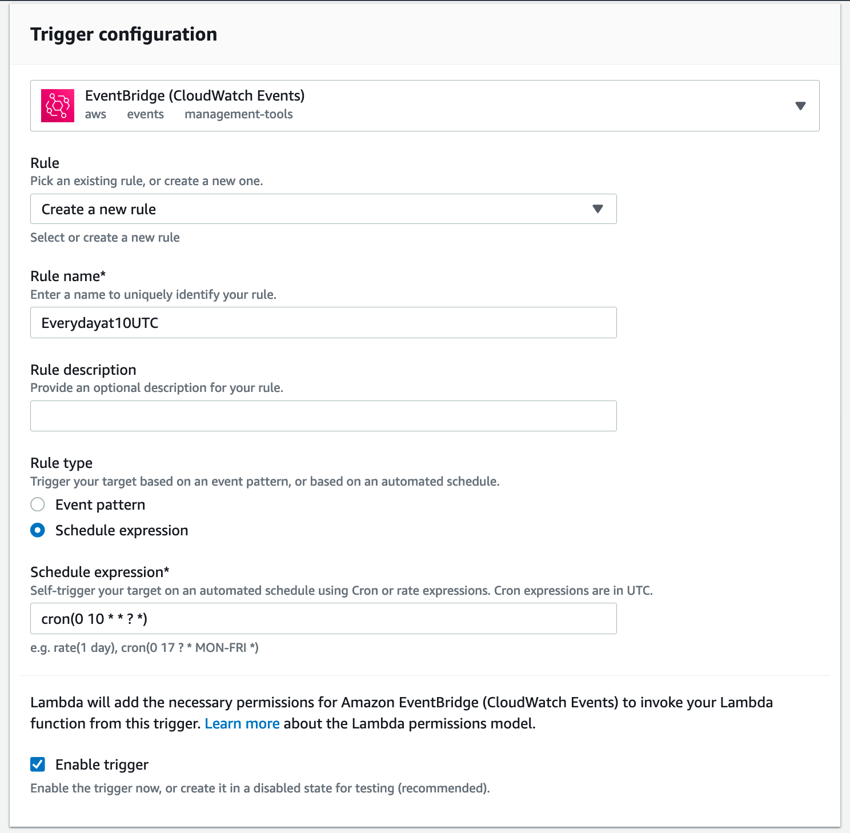Click the "Enable trigger" label text
Image resolution: width=850 pixels, height=833 pixels.
click(x=102, y=764)
